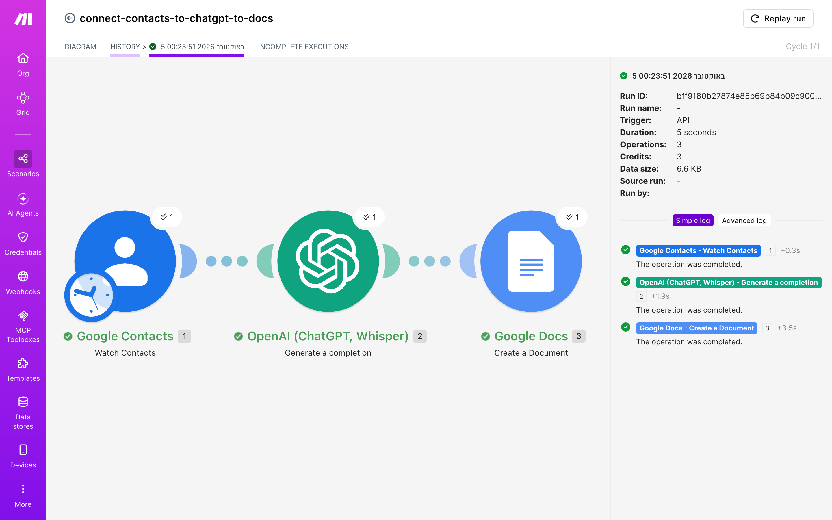
Task: Click the back arrow beside scenario name
Action: point(70,18)
